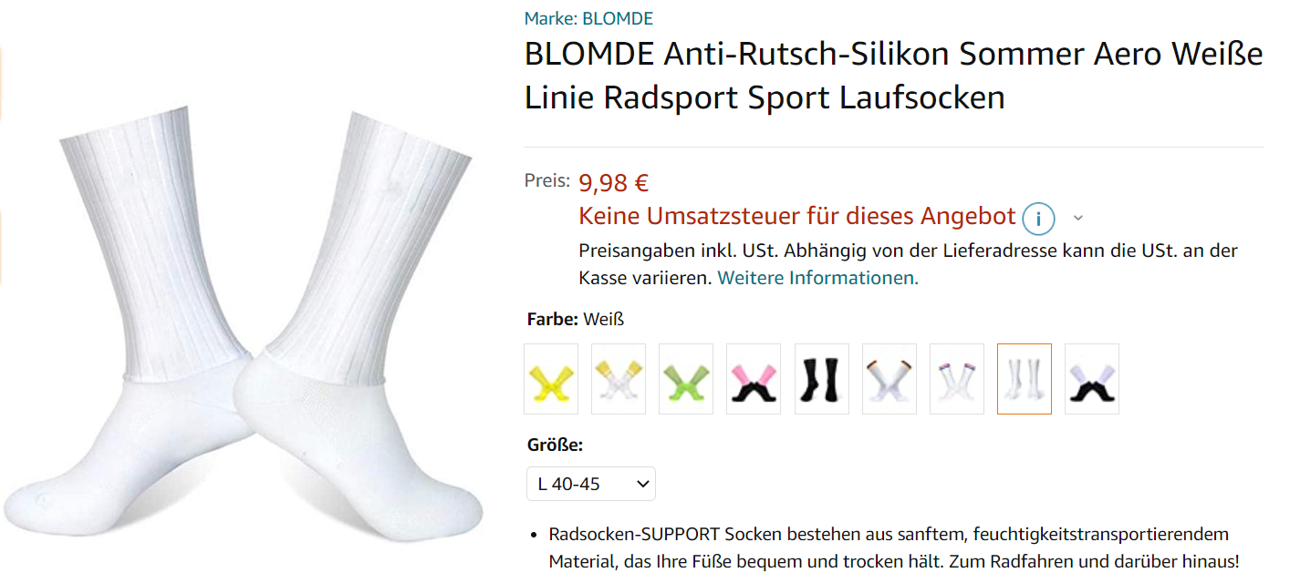1290x573 pixels.
Task: Click the BLOMDE Anti-Rutsch-Silikon product title
Action: 893,76
